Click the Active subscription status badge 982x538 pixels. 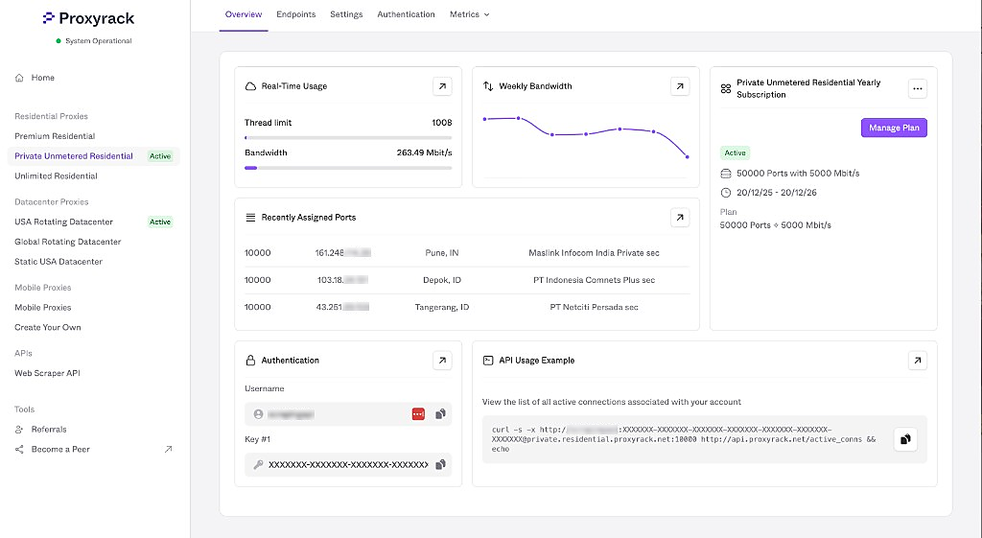735,152
